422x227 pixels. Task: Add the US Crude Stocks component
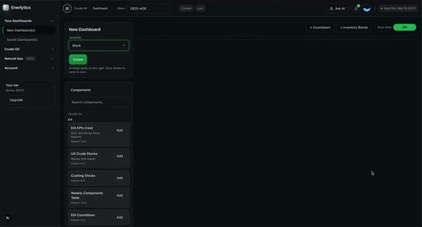(x=120, y=156)
